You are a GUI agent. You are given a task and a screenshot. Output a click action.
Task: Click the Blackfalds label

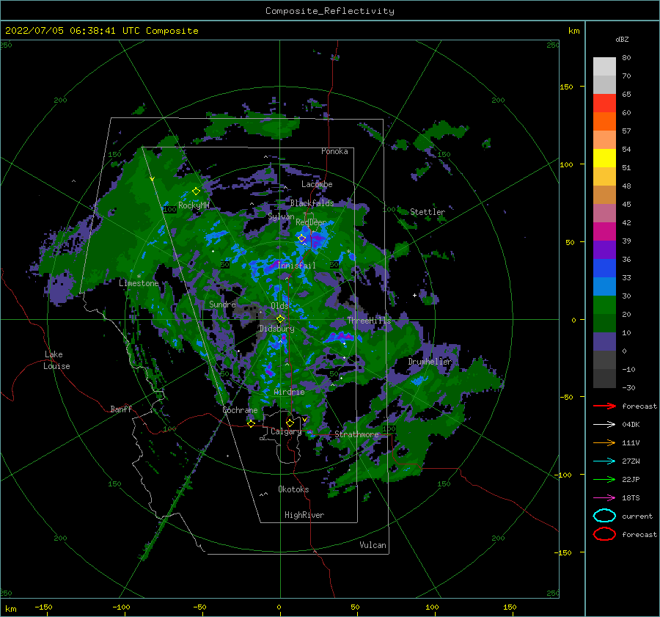click(312, 203)
